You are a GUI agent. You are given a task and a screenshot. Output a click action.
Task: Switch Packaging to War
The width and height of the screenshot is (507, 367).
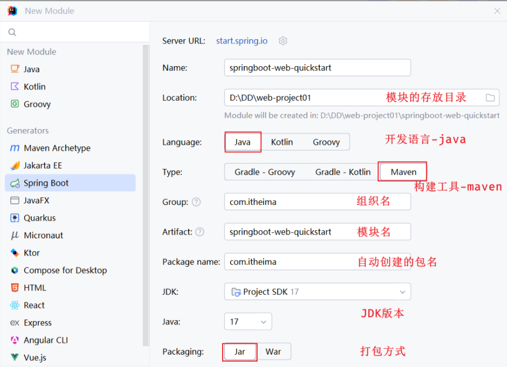coord(273,351)
